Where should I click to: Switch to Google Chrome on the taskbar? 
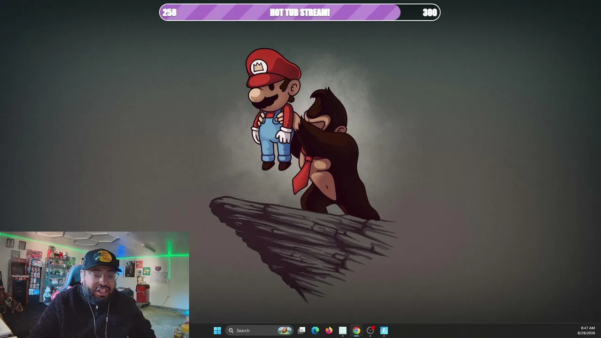[x=356, y=330]
